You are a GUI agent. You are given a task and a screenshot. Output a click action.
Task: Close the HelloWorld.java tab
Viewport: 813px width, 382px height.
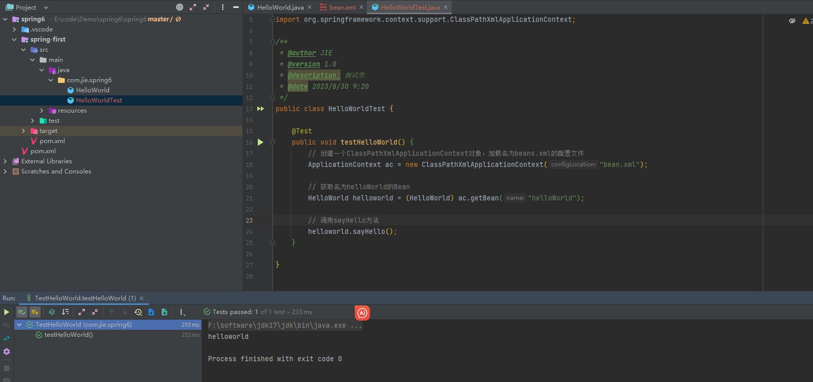[310, 7]
